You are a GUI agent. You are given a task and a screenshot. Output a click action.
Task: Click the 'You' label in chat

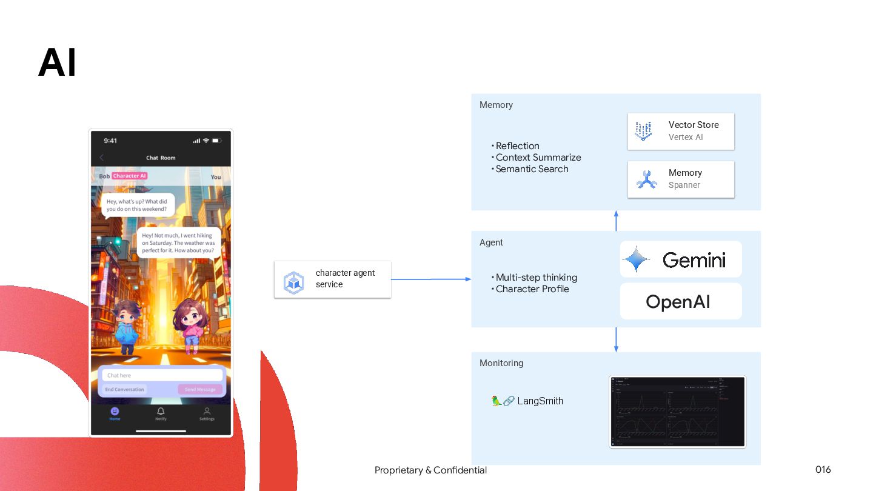(x=216, y=177)
